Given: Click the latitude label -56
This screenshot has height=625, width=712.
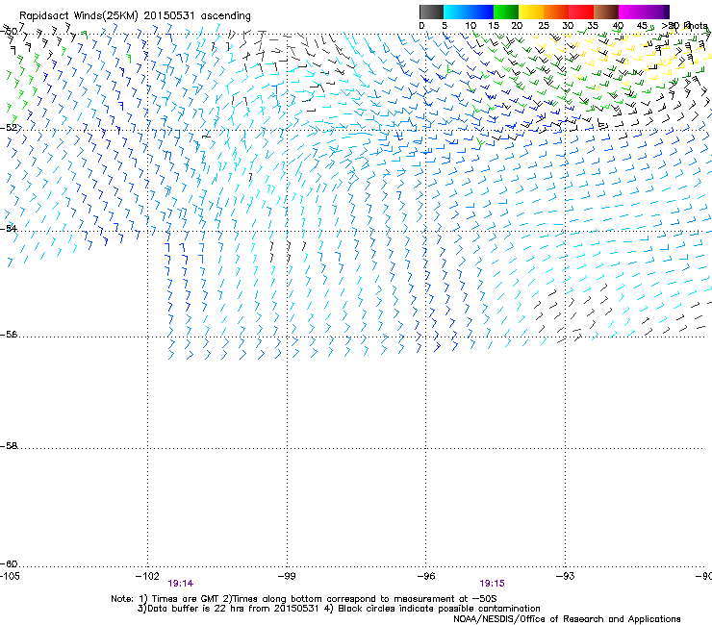Looking at the screenshot, I should tap(9, 335).
